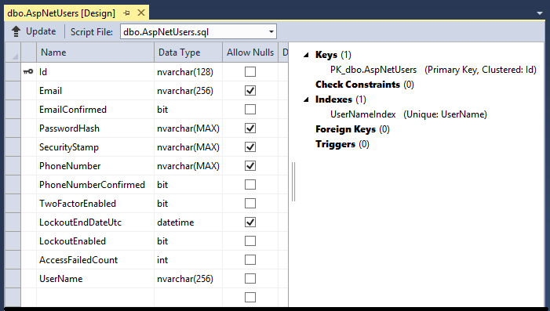550x311 pixels.
Task: Select the UserName name cell
Action: [95, 278]
